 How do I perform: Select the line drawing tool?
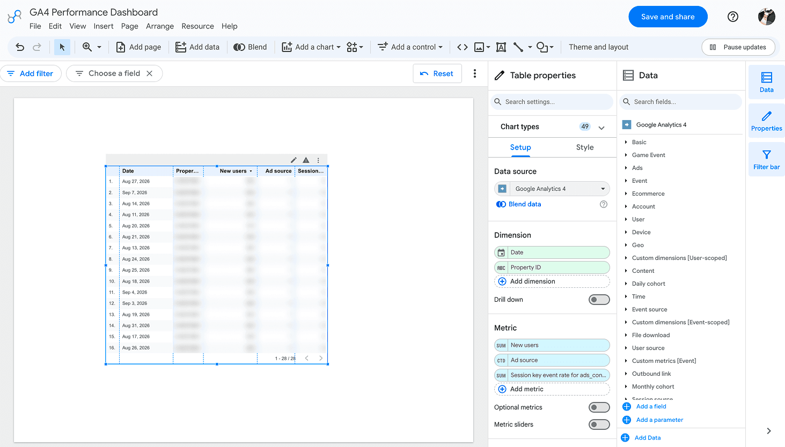pos(518,47)
